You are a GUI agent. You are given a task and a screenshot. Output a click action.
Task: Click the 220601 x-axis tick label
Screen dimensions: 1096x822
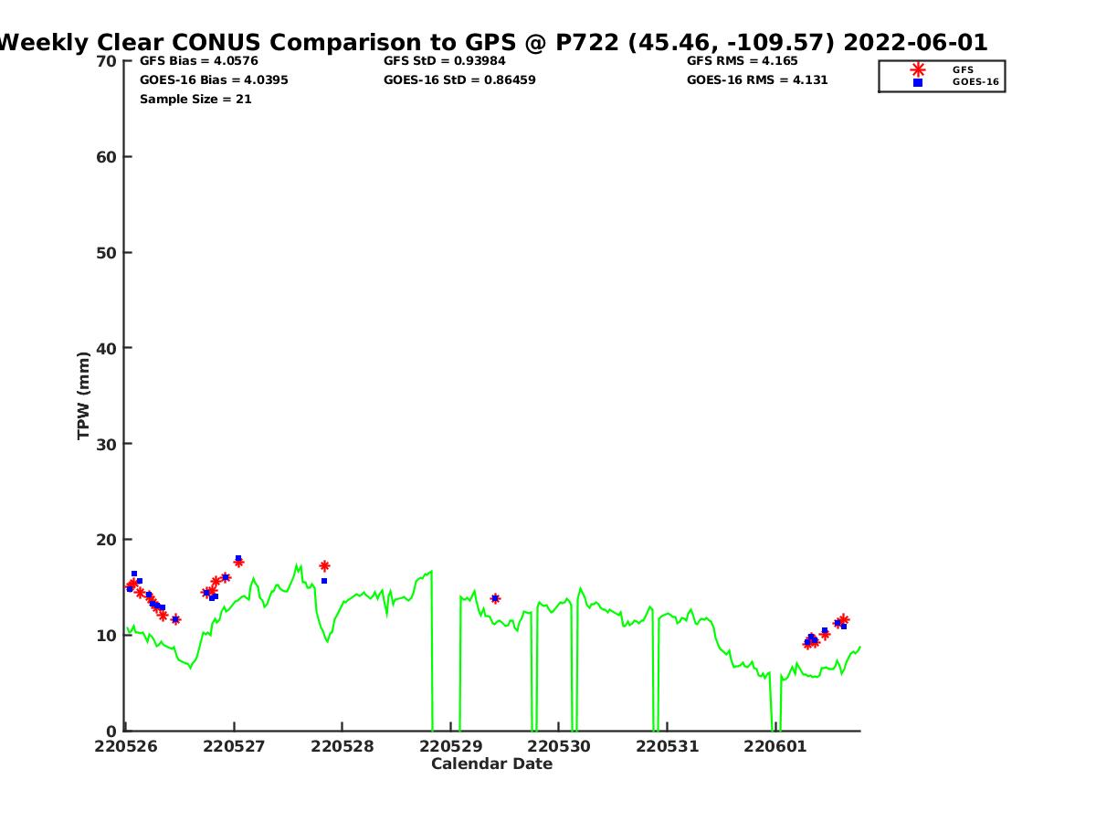774,746
